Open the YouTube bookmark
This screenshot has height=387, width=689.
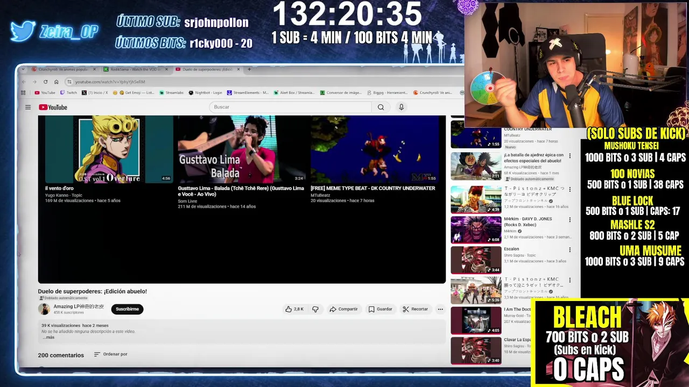tap(45, 92)
